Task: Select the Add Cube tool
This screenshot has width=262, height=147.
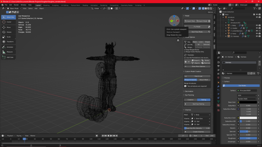Action: tap(9, 57)
